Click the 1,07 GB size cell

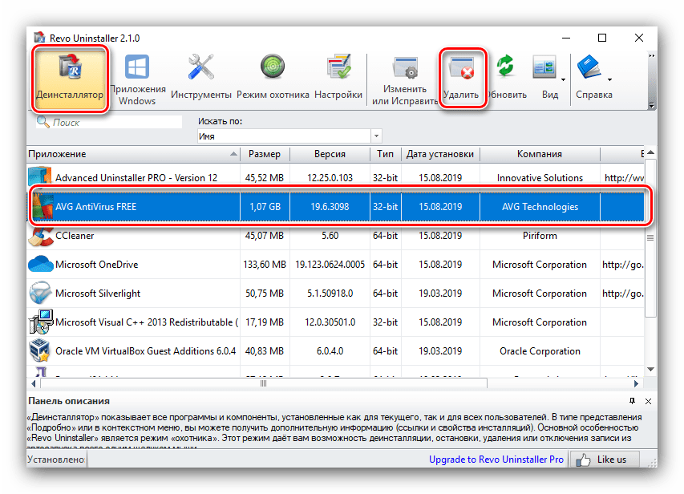click(265, 206)
